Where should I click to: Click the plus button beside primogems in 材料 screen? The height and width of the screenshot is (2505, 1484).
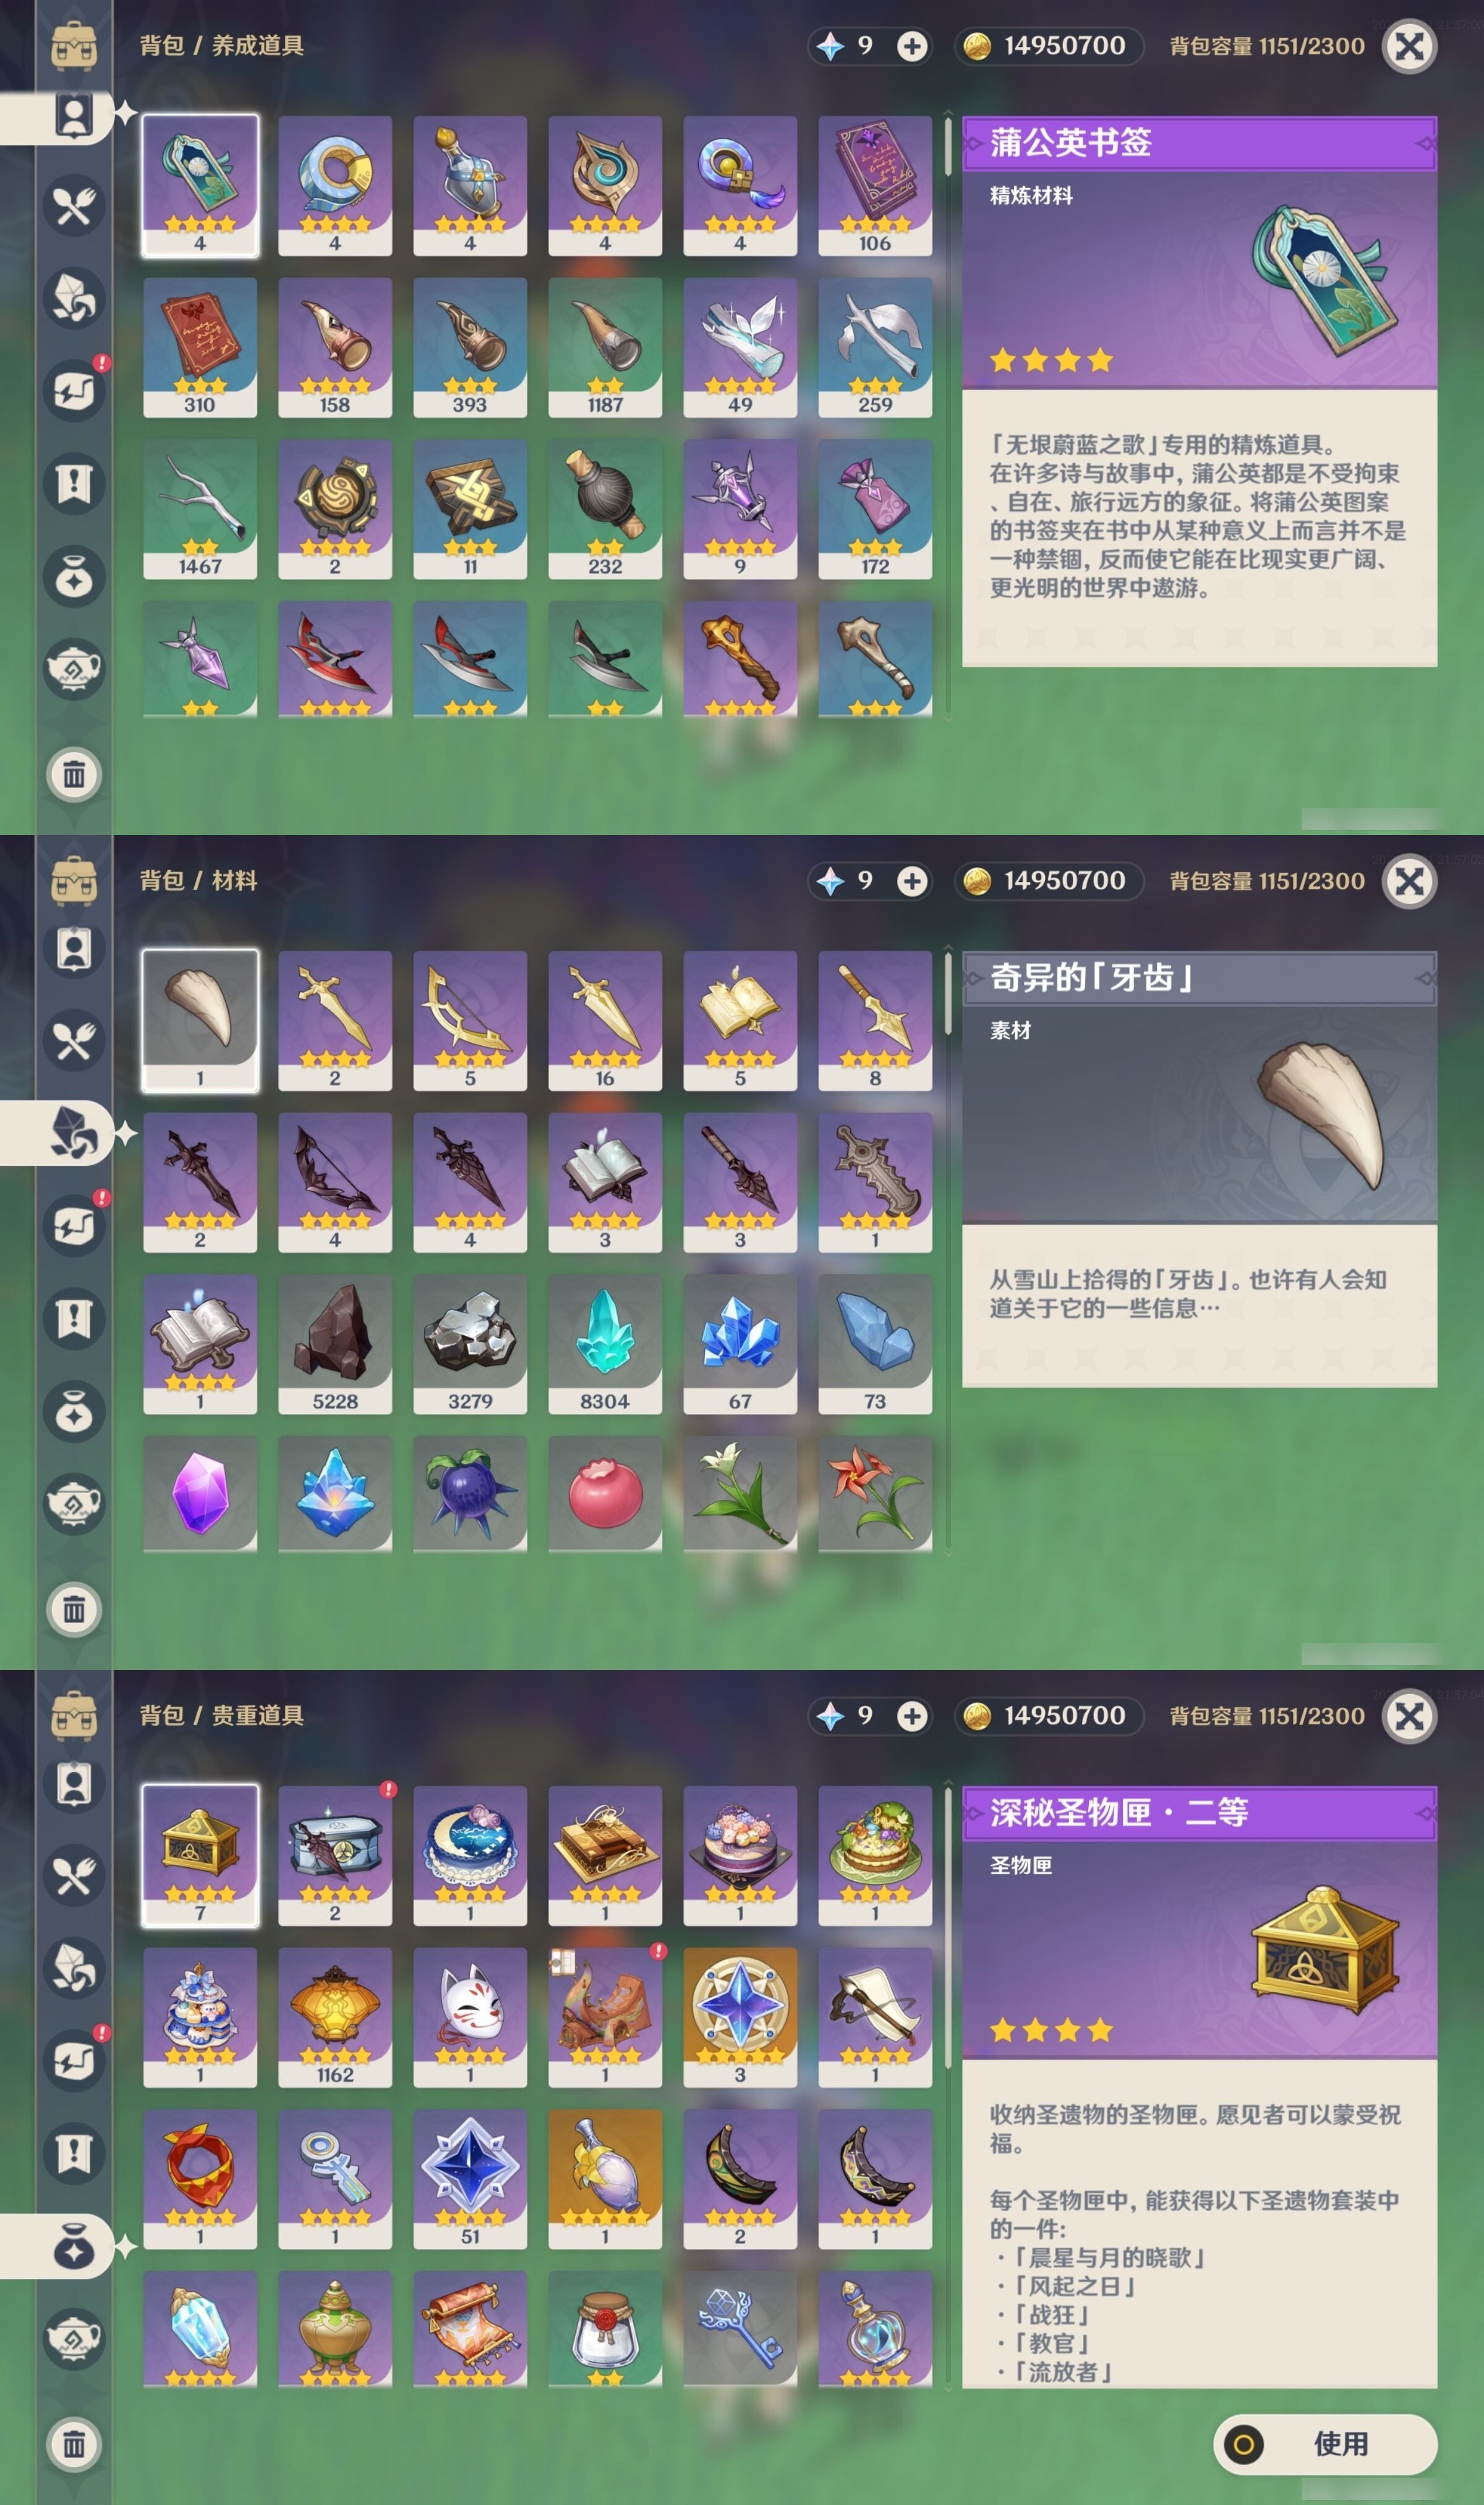point(911,881)
